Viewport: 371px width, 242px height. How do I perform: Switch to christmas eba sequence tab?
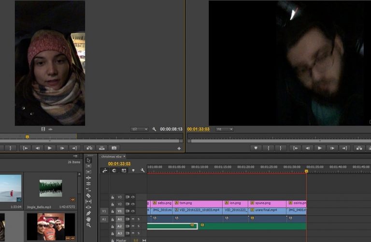pyautogui.click(x=111, y=156)
